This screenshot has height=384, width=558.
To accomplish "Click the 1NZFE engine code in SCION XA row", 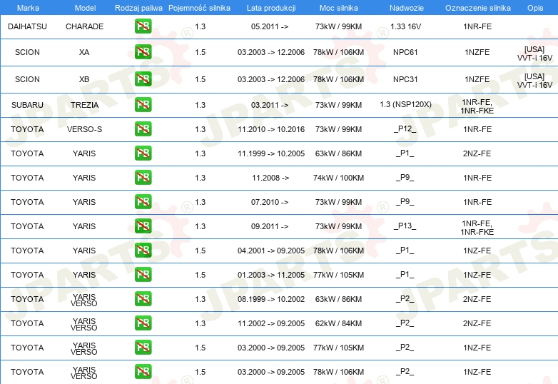I will 477,52.
